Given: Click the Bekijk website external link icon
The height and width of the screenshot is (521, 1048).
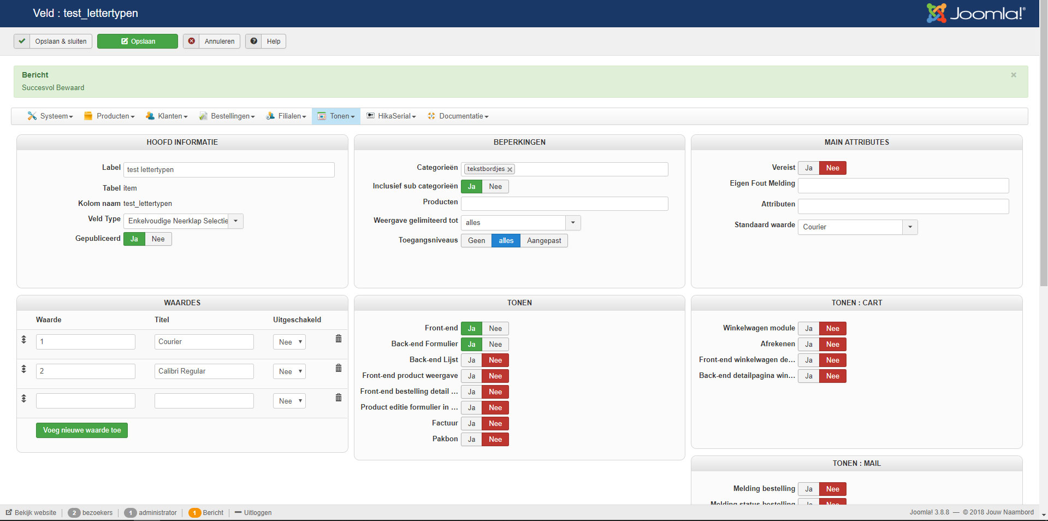Looking at the screenshot, I should 9,512.
